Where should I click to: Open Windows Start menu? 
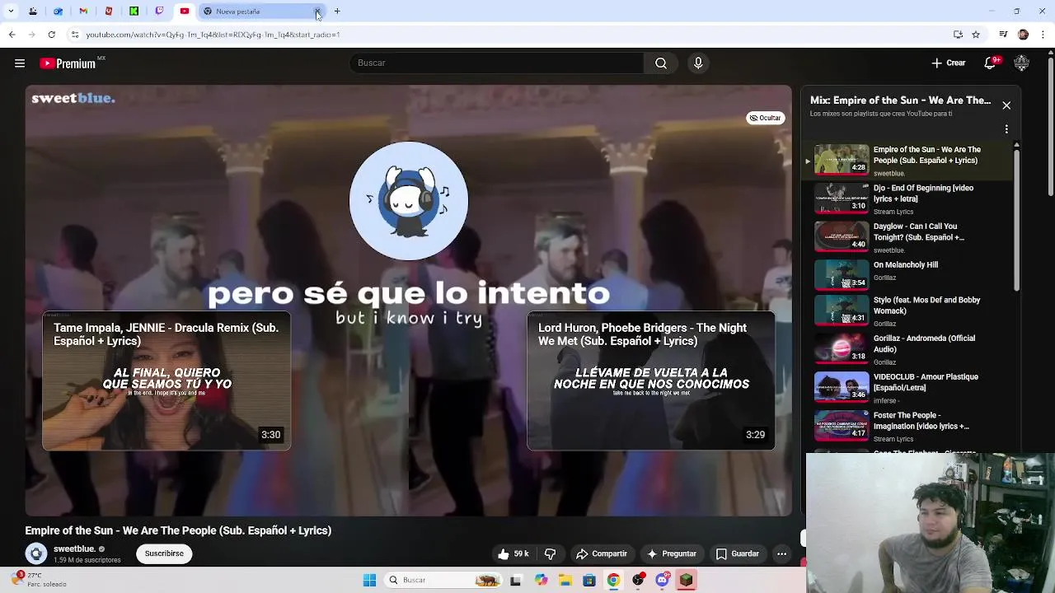click(369, 581)
